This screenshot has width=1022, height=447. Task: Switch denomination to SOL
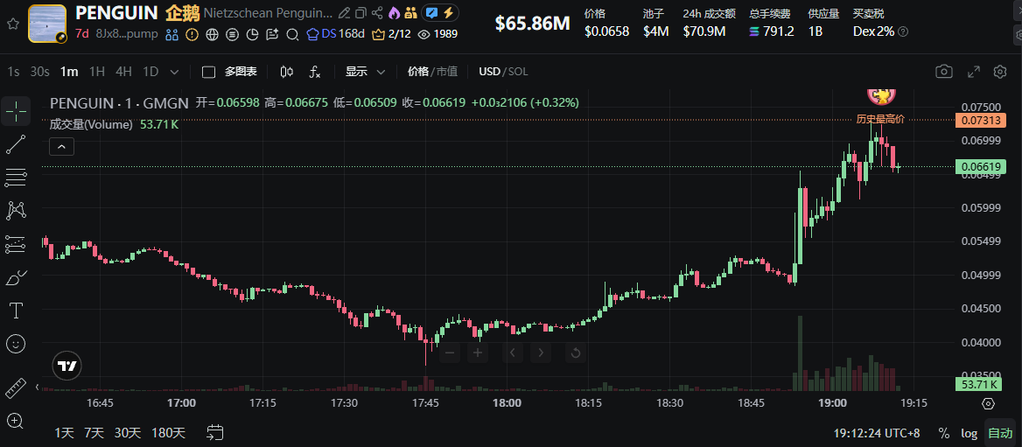coord(518,72)
